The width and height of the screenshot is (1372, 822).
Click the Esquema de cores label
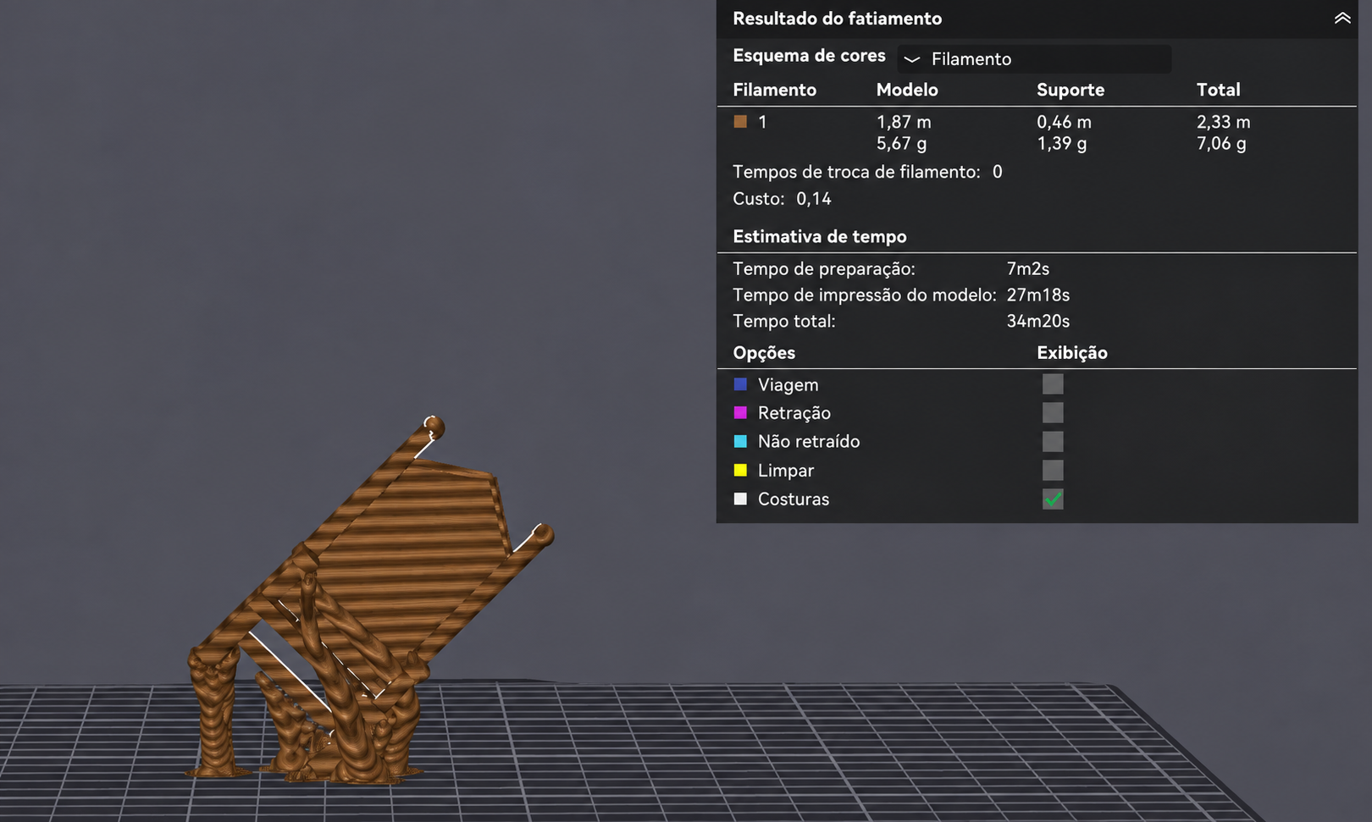coord(809,56)
